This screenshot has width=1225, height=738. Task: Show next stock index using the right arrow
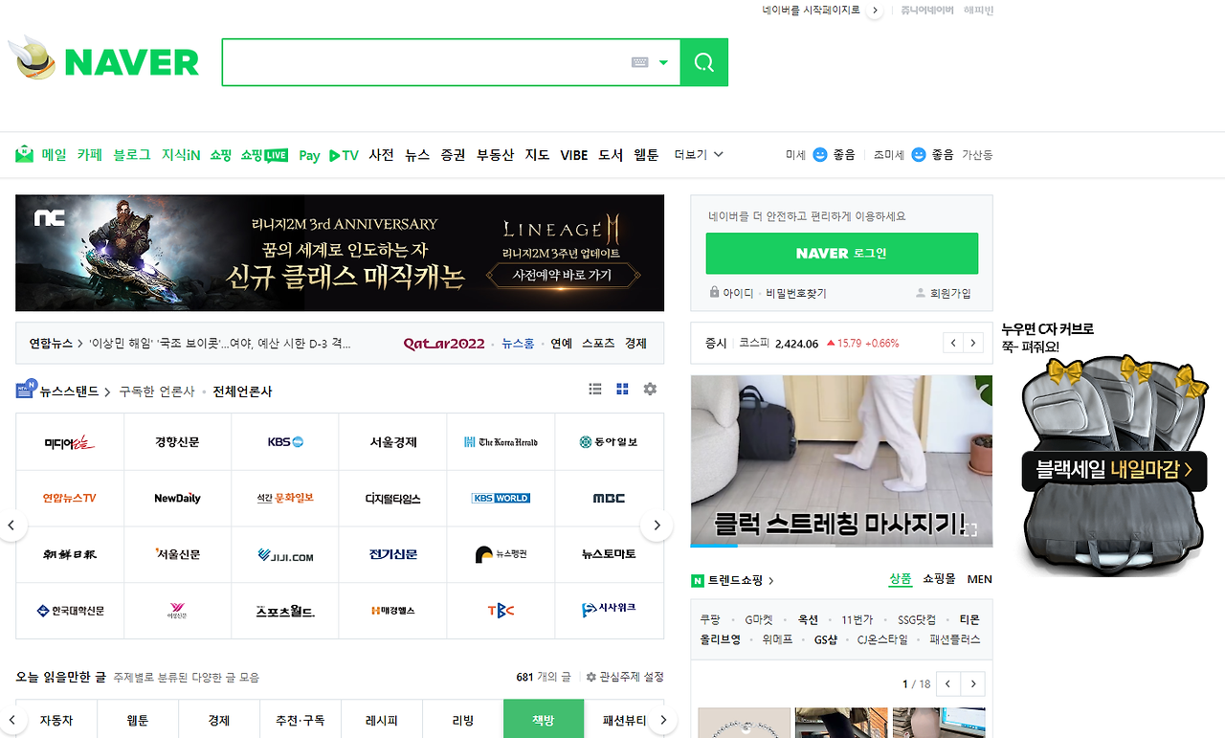[x=973, y=342]
